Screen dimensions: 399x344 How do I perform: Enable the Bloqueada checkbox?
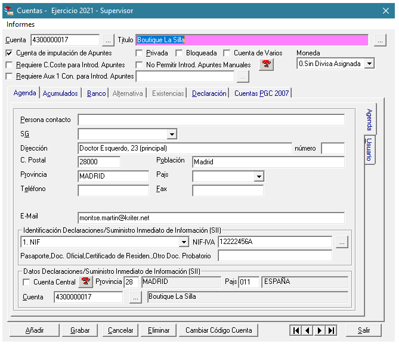coord(179,53)
